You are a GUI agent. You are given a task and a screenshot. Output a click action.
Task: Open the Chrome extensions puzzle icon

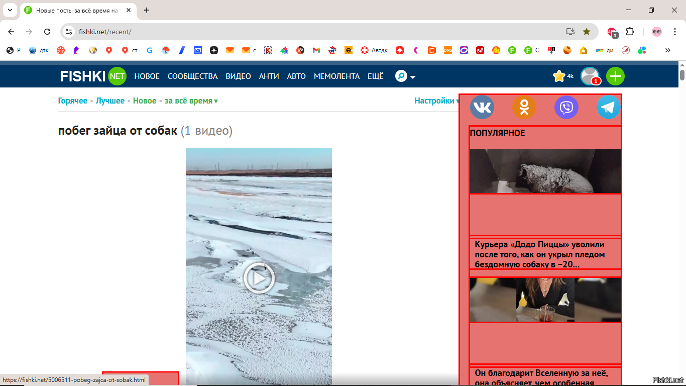pyautogui.click(x=630, y=32)
